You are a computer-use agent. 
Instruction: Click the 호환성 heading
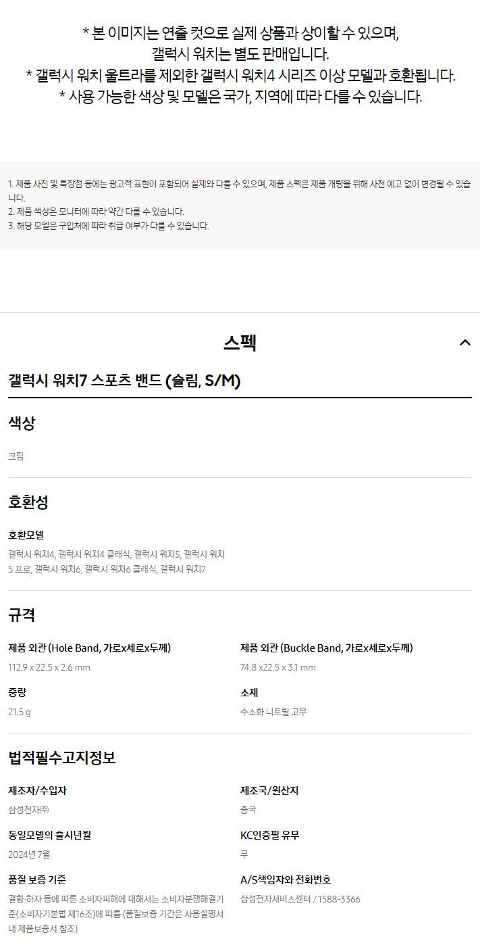(x=28, y=502)
